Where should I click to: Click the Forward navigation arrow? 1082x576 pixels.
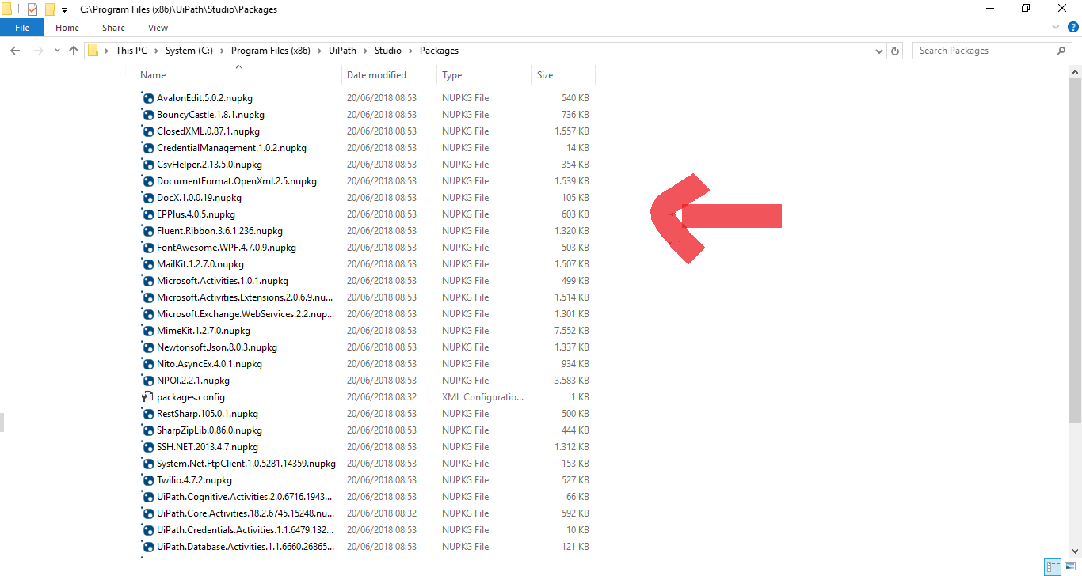click(38, 51)
